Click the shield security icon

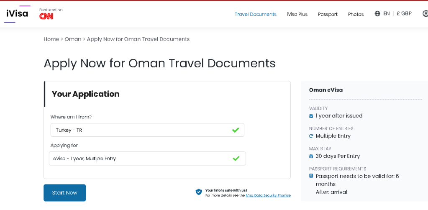(199, 192)
